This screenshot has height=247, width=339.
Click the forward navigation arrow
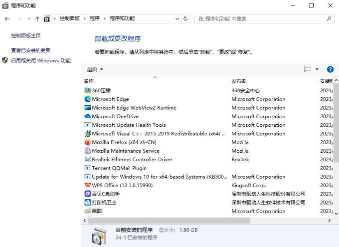pos(19,19)
